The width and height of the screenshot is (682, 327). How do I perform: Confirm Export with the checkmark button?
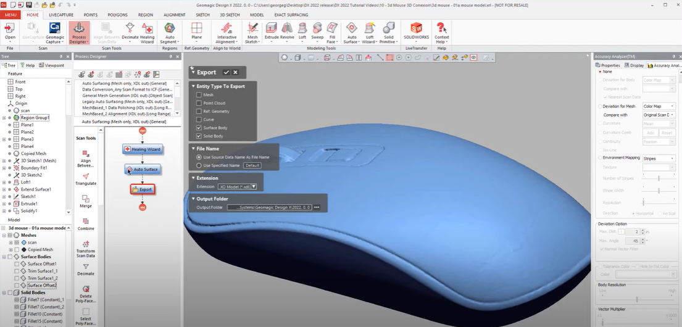pos(226,72)
